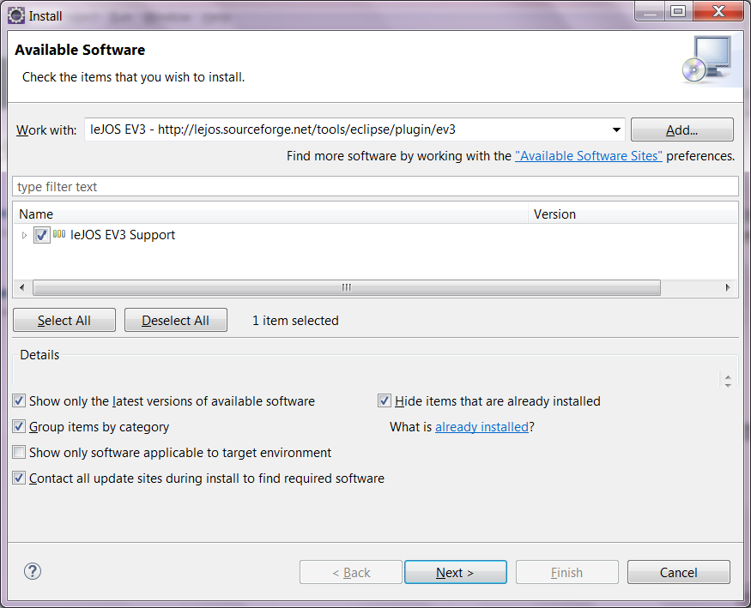Click the Add... button

coord(682,129)
